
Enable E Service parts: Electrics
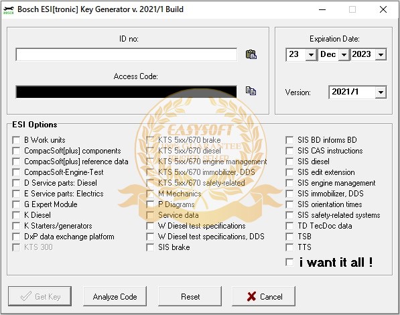coord(16,194)
